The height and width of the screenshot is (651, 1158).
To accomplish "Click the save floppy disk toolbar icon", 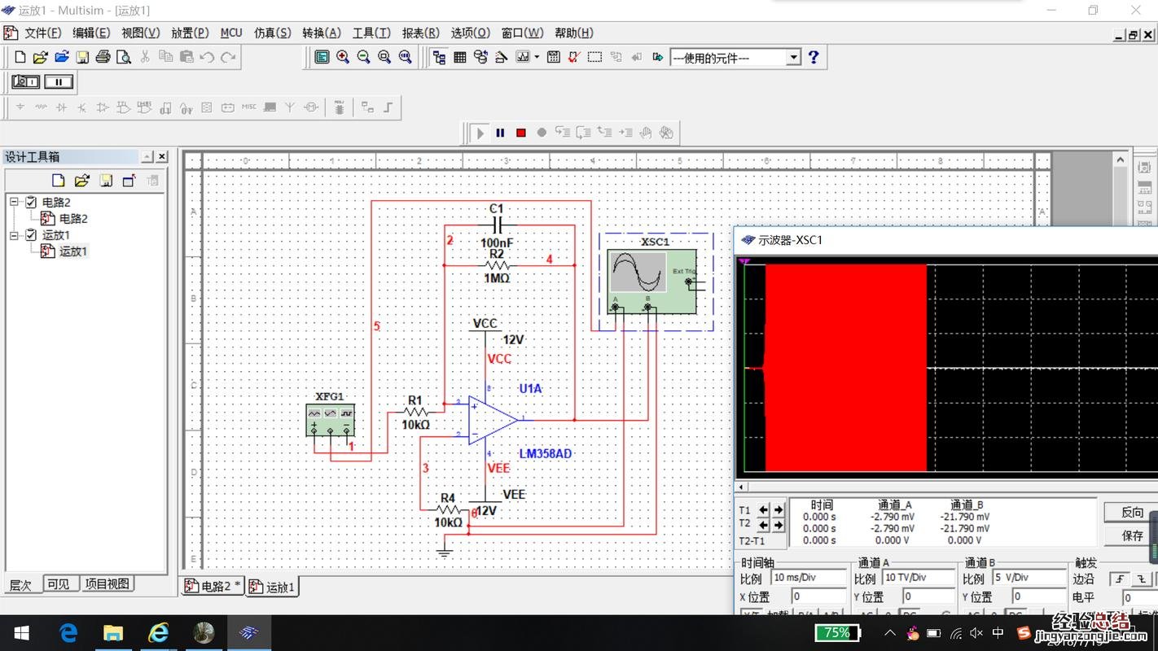I will click(x=82, y=57).
